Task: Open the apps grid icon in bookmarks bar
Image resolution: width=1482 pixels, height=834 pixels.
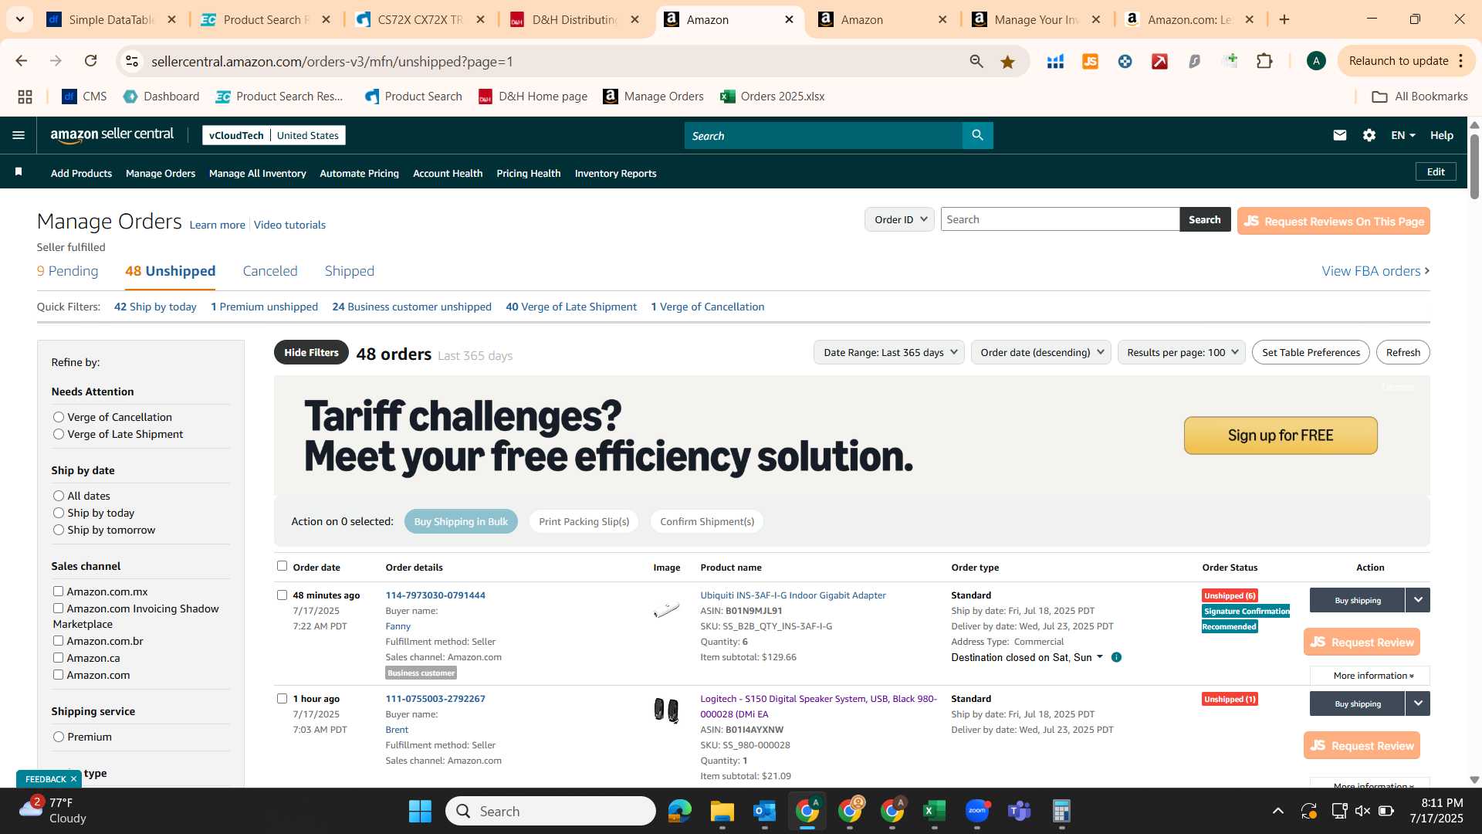Action: pyautogui.click(x=25, y=97)
